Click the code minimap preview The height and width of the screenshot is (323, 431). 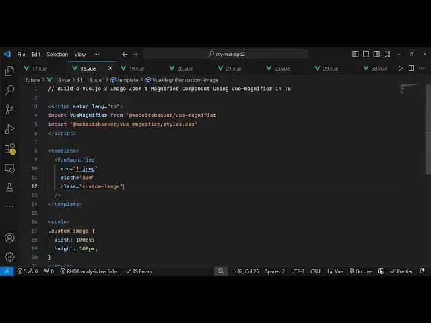409,89
